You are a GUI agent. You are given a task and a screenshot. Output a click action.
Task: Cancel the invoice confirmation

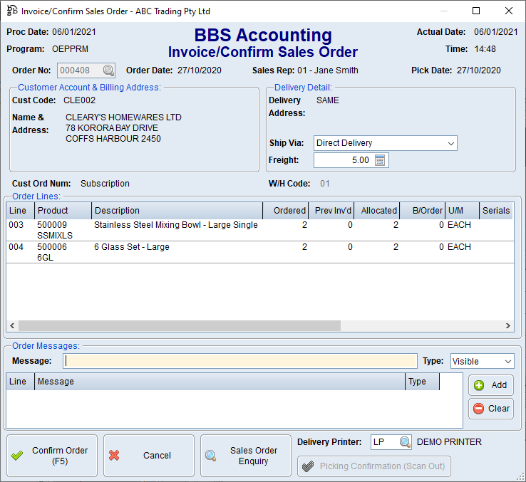pos(148,456)
